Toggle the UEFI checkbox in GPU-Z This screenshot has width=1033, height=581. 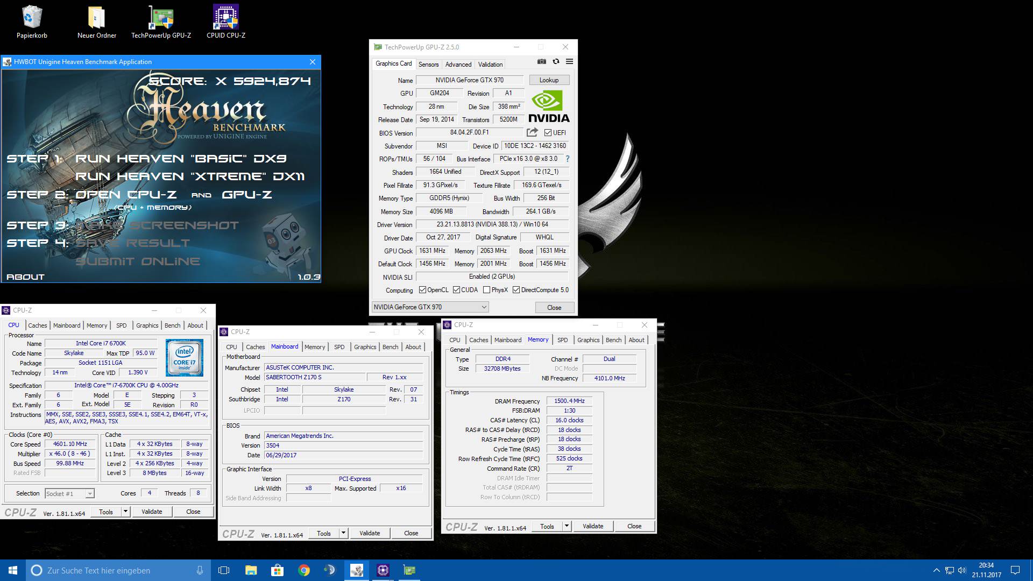548,133
